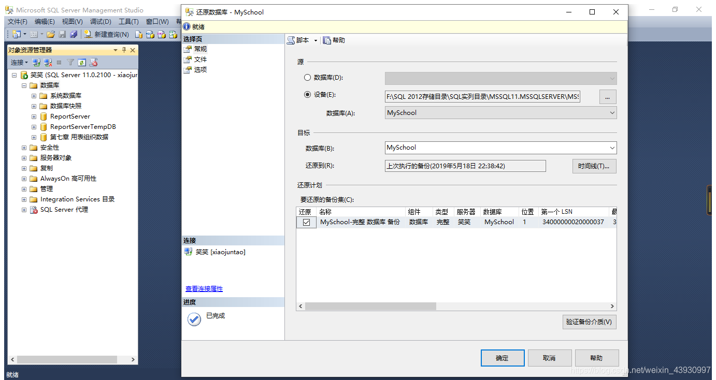
Task: Expand AlwaysOn 高可用性 node
Action: pos(24,179)
